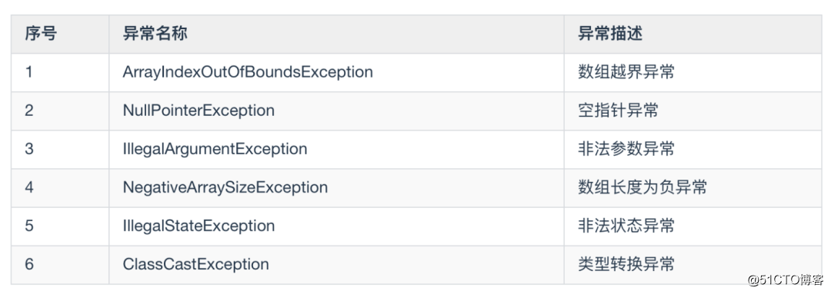The width and height of the screenshot is (831, 294).
Task: Click IllegalArgumentException in the table
Action: coord(215,149)
